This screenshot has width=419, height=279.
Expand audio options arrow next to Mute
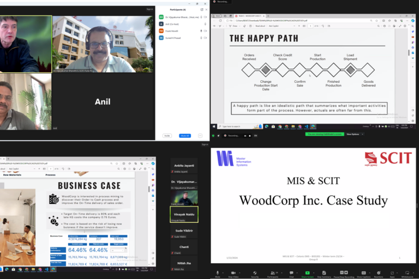224,272
